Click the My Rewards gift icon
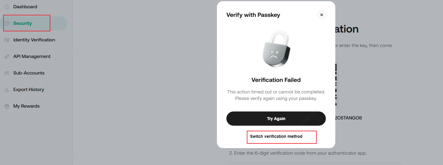 [7, 106]
